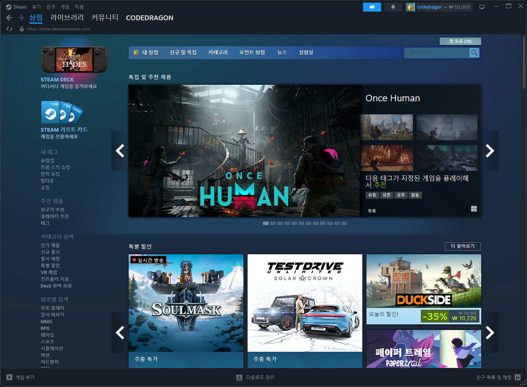Show next featured game arrow
Image resolution: width=527 pixels, height=387 pixels.
click(x=490, y=151)
